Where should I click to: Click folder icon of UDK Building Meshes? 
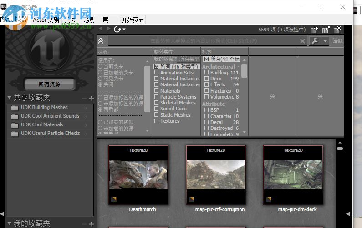click(15, 108)
